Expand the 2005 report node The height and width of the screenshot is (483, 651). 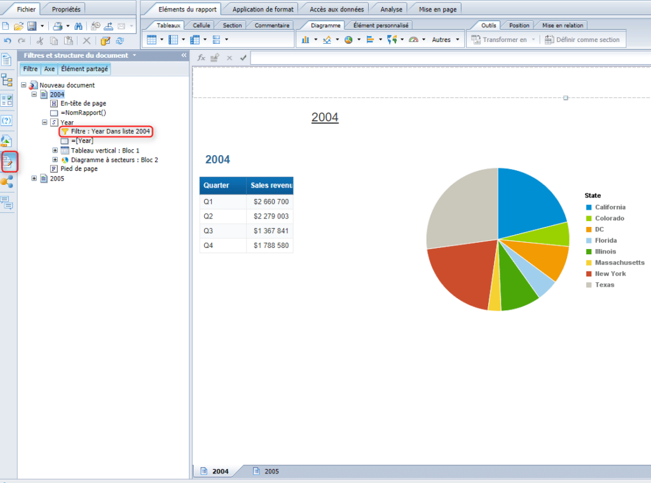click(34, 179)
